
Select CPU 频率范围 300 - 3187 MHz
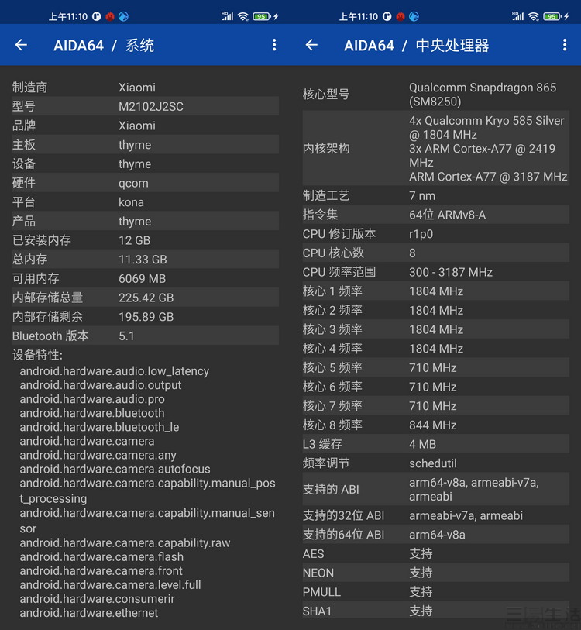[451, 272]
